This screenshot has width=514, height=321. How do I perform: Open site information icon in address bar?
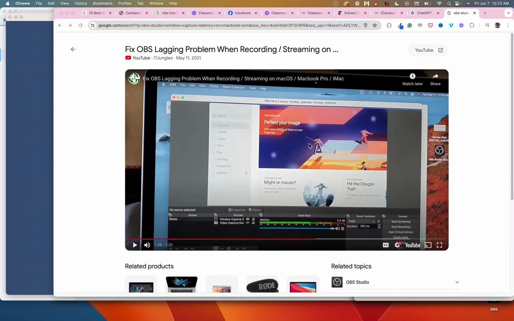click(93, 25)
